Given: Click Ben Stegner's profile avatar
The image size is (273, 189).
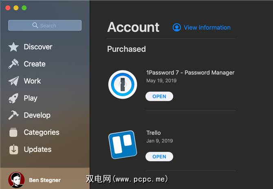Looking at the screenshot, I should click(x=16, y=180).
